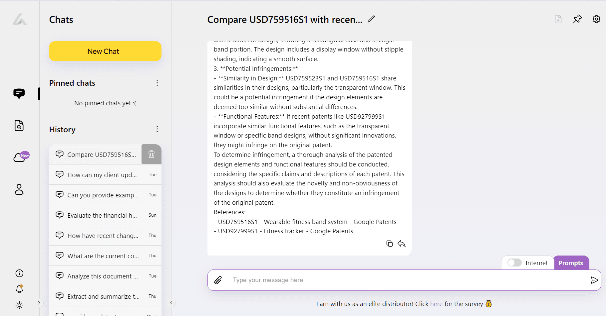
Task: Open History three-dot menu
Action: (x=157, y=129)
